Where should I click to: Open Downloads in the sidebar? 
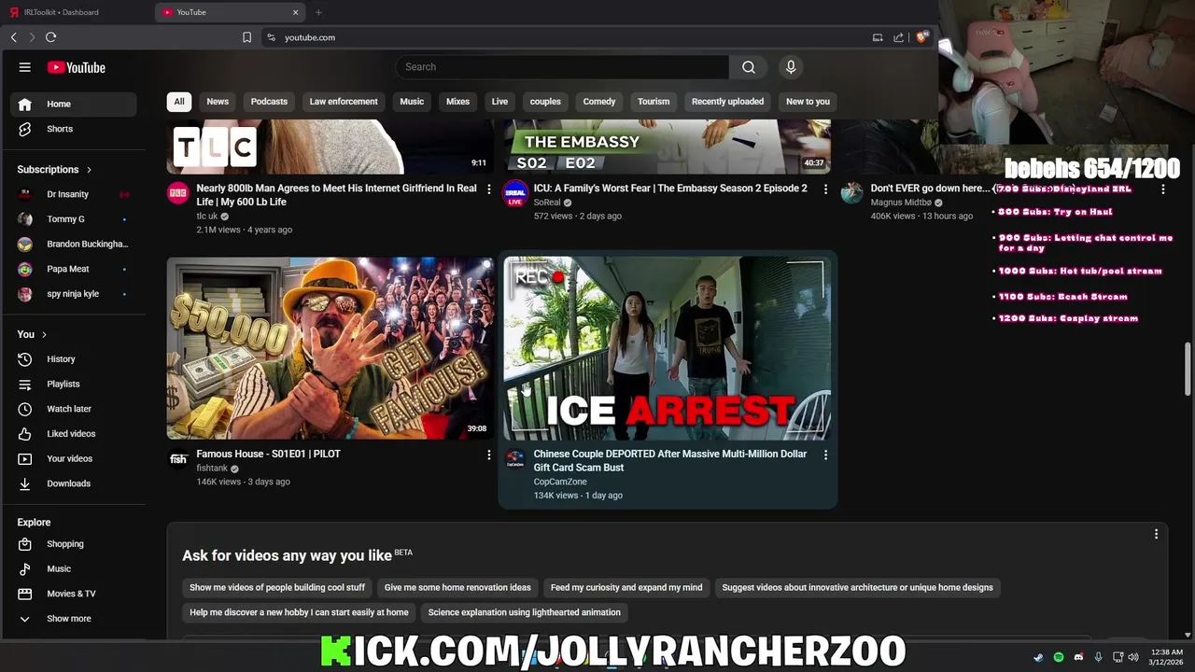point(73,483)
